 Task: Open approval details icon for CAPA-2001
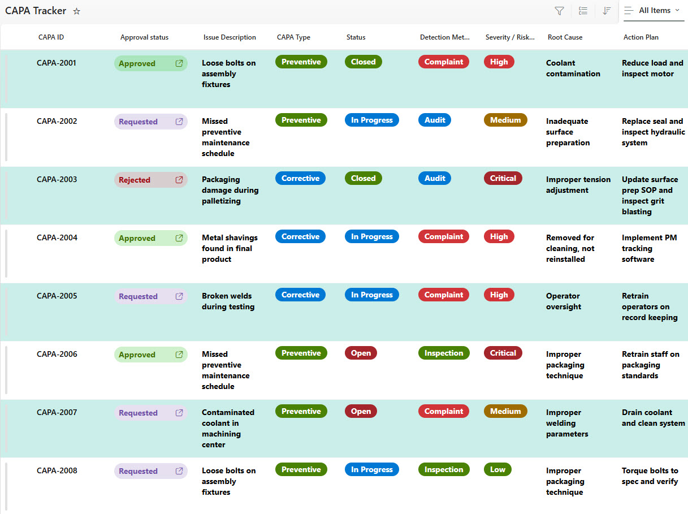coord(179,63)
